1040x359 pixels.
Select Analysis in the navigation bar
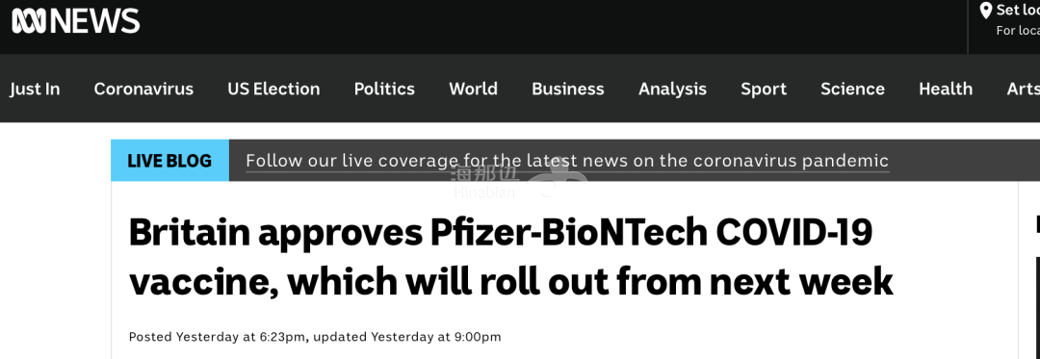[672, 89]
